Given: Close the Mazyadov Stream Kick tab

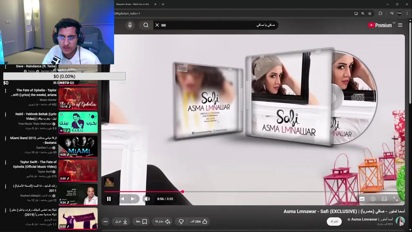Looking at the screenshot, I should [x=155, y=4].
